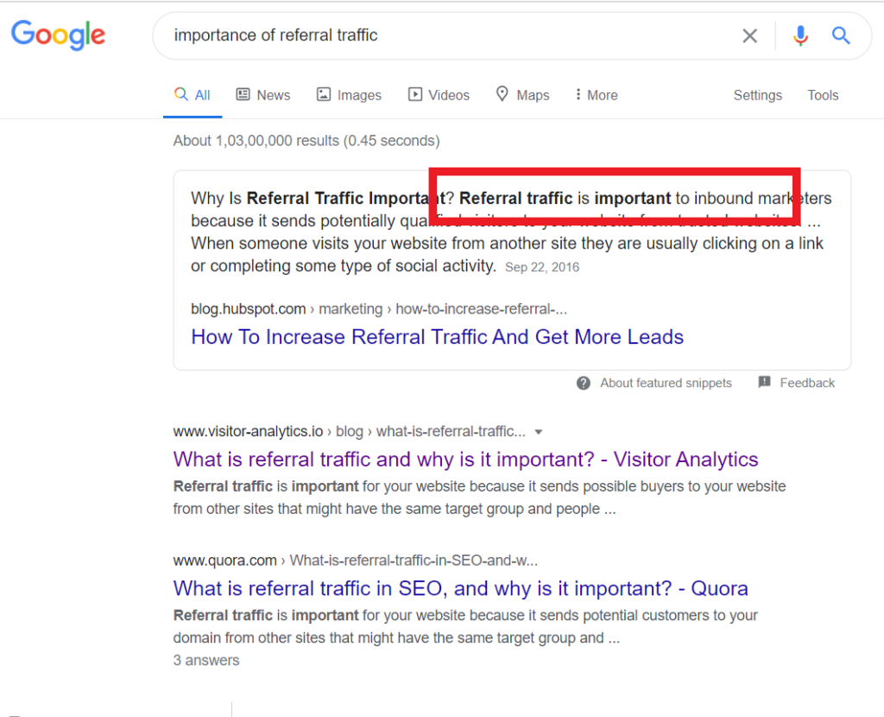Click the Google logo

(x=58, y=35)
